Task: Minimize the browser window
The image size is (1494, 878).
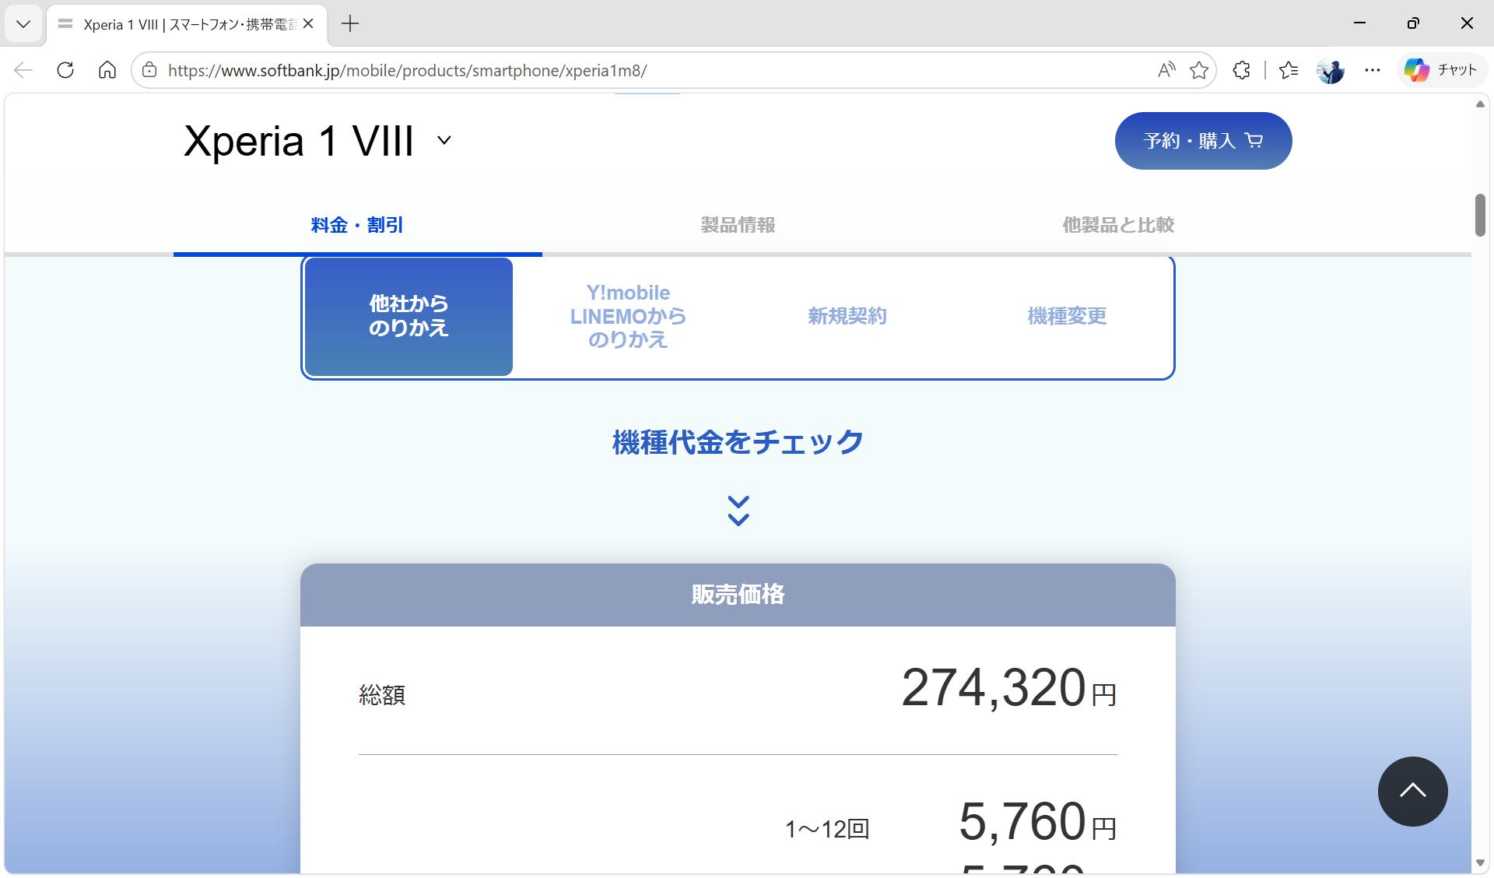Action: pos(1359,23)
